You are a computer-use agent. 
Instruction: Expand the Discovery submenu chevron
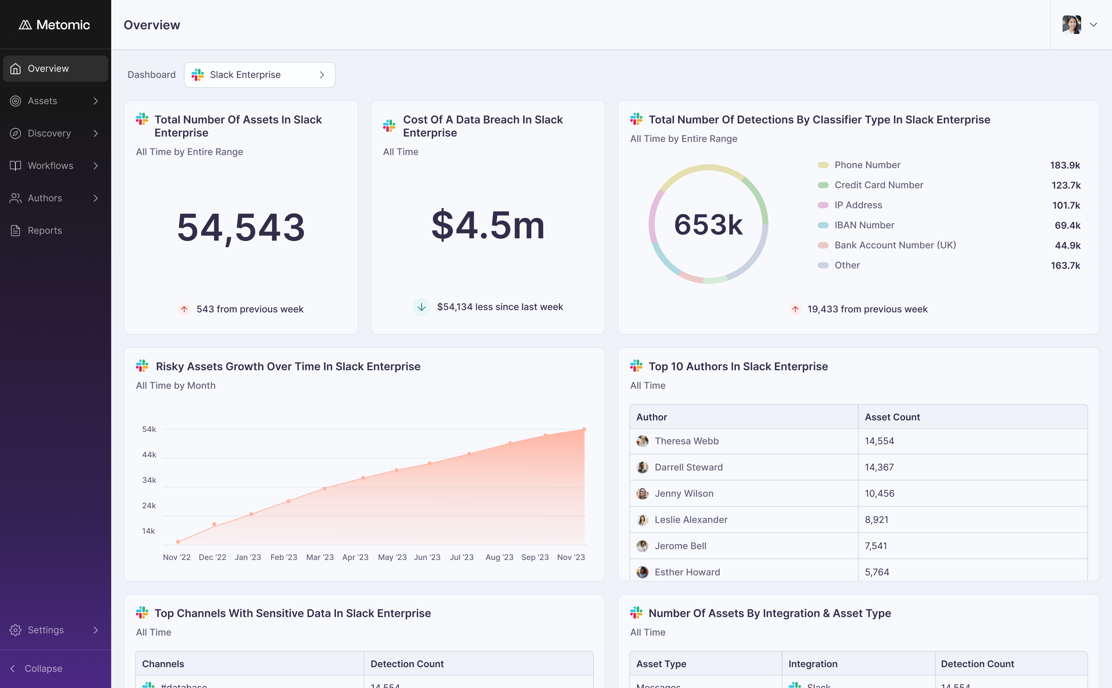coord(96,133)
